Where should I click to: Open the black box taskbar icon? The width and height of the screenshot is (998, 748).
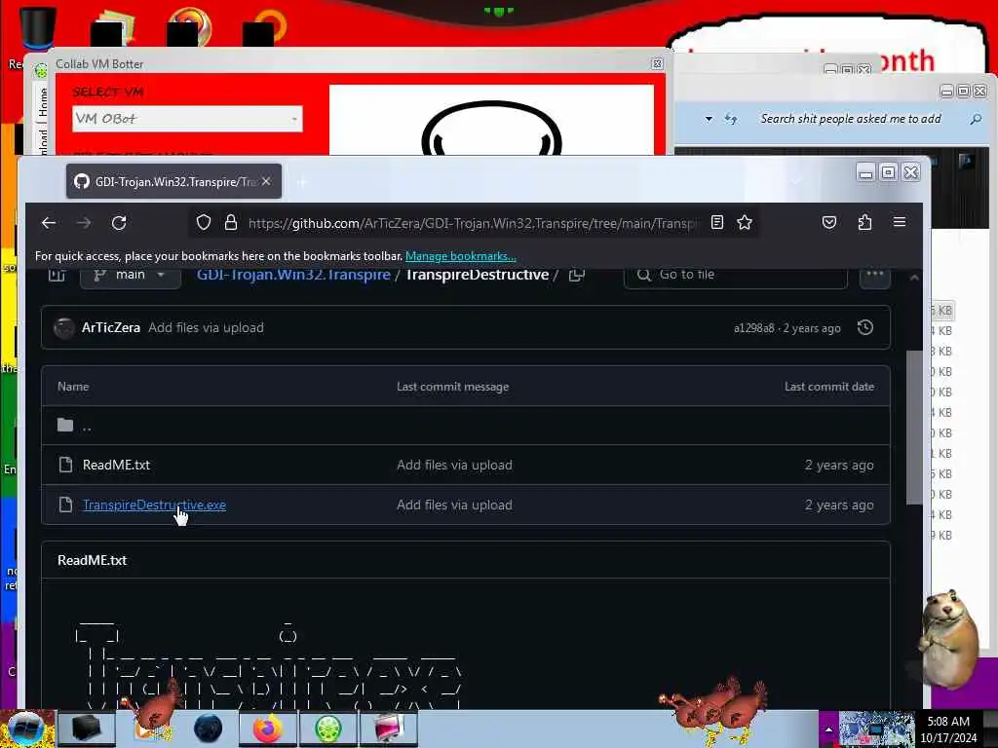click(x=87, y=729)
